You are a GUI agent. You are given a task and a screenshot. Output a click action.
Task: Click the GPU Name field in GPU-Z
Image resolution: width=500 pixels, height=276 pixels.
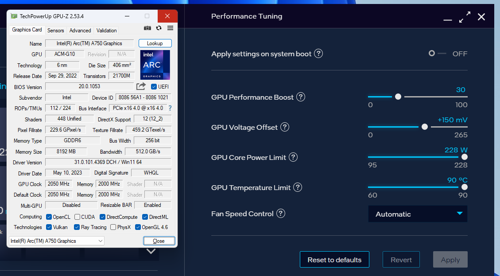pyautogui.click(x=89, y=43)
